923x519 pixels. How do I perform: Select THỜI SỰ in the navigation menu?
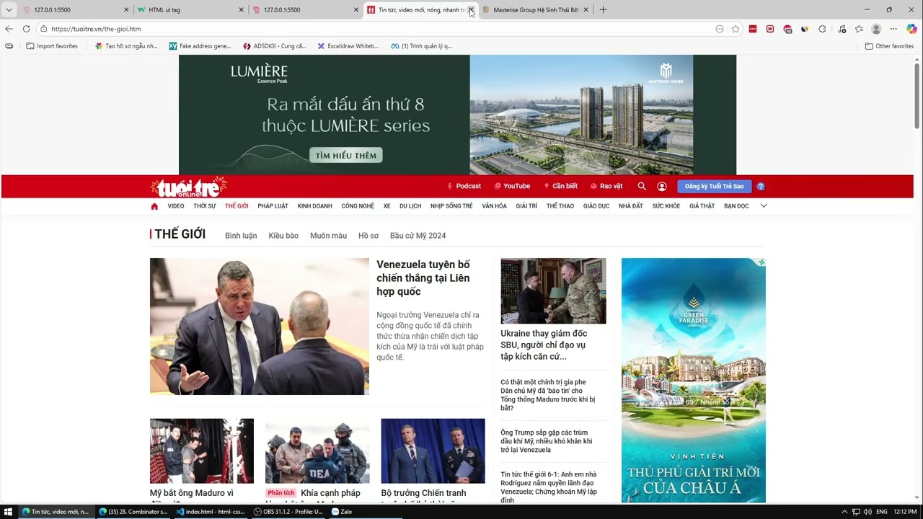tap(205, 206)
